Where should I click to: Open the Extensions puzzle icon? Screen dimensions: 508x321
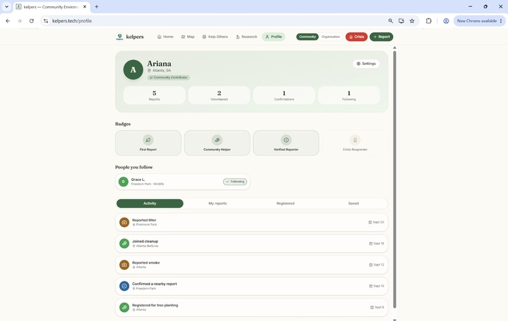click(429, 21)
